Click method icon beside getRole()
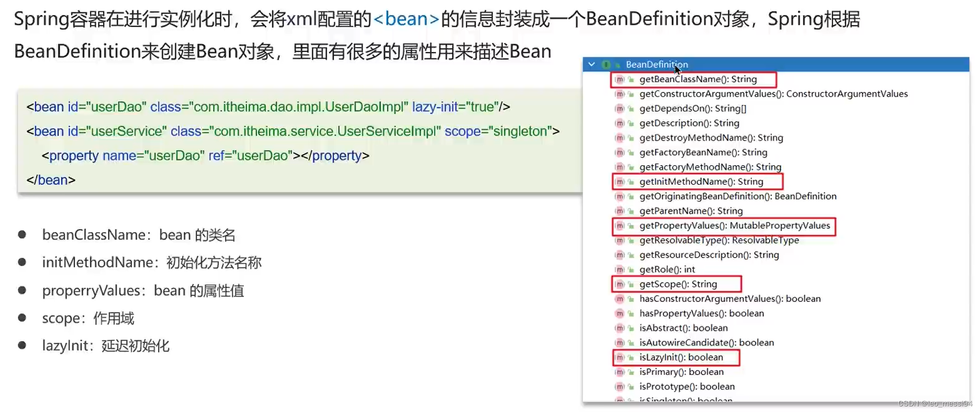Viewport: 980px width, 412px height. (620, 269)
